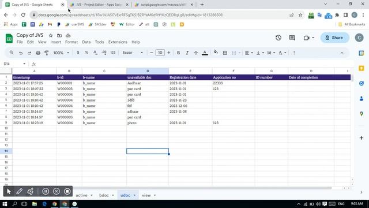Click the Share button
The width and height of the screenshot is (369, 208).
click(334, 38)
